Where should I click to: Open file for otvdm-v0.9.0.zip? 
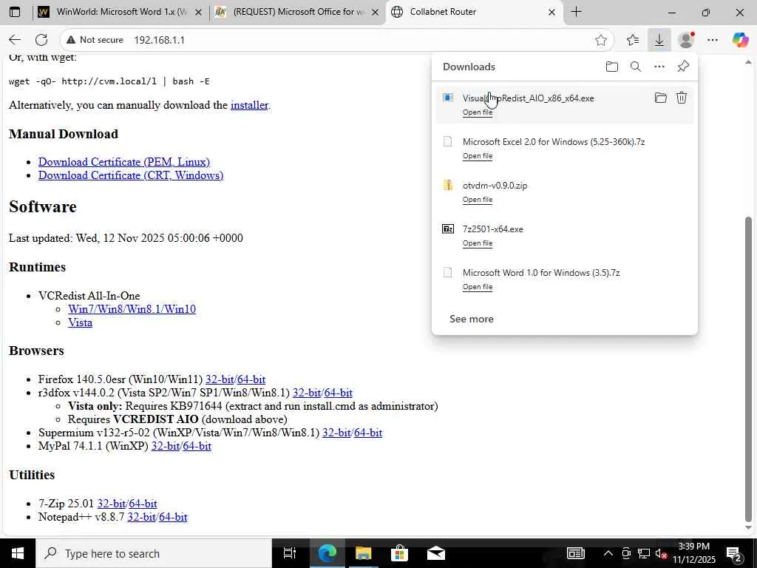tap(478, 200)
